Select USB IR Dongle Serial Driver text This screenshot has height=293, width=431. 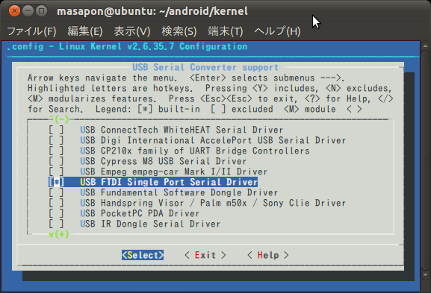pos(150,224)
